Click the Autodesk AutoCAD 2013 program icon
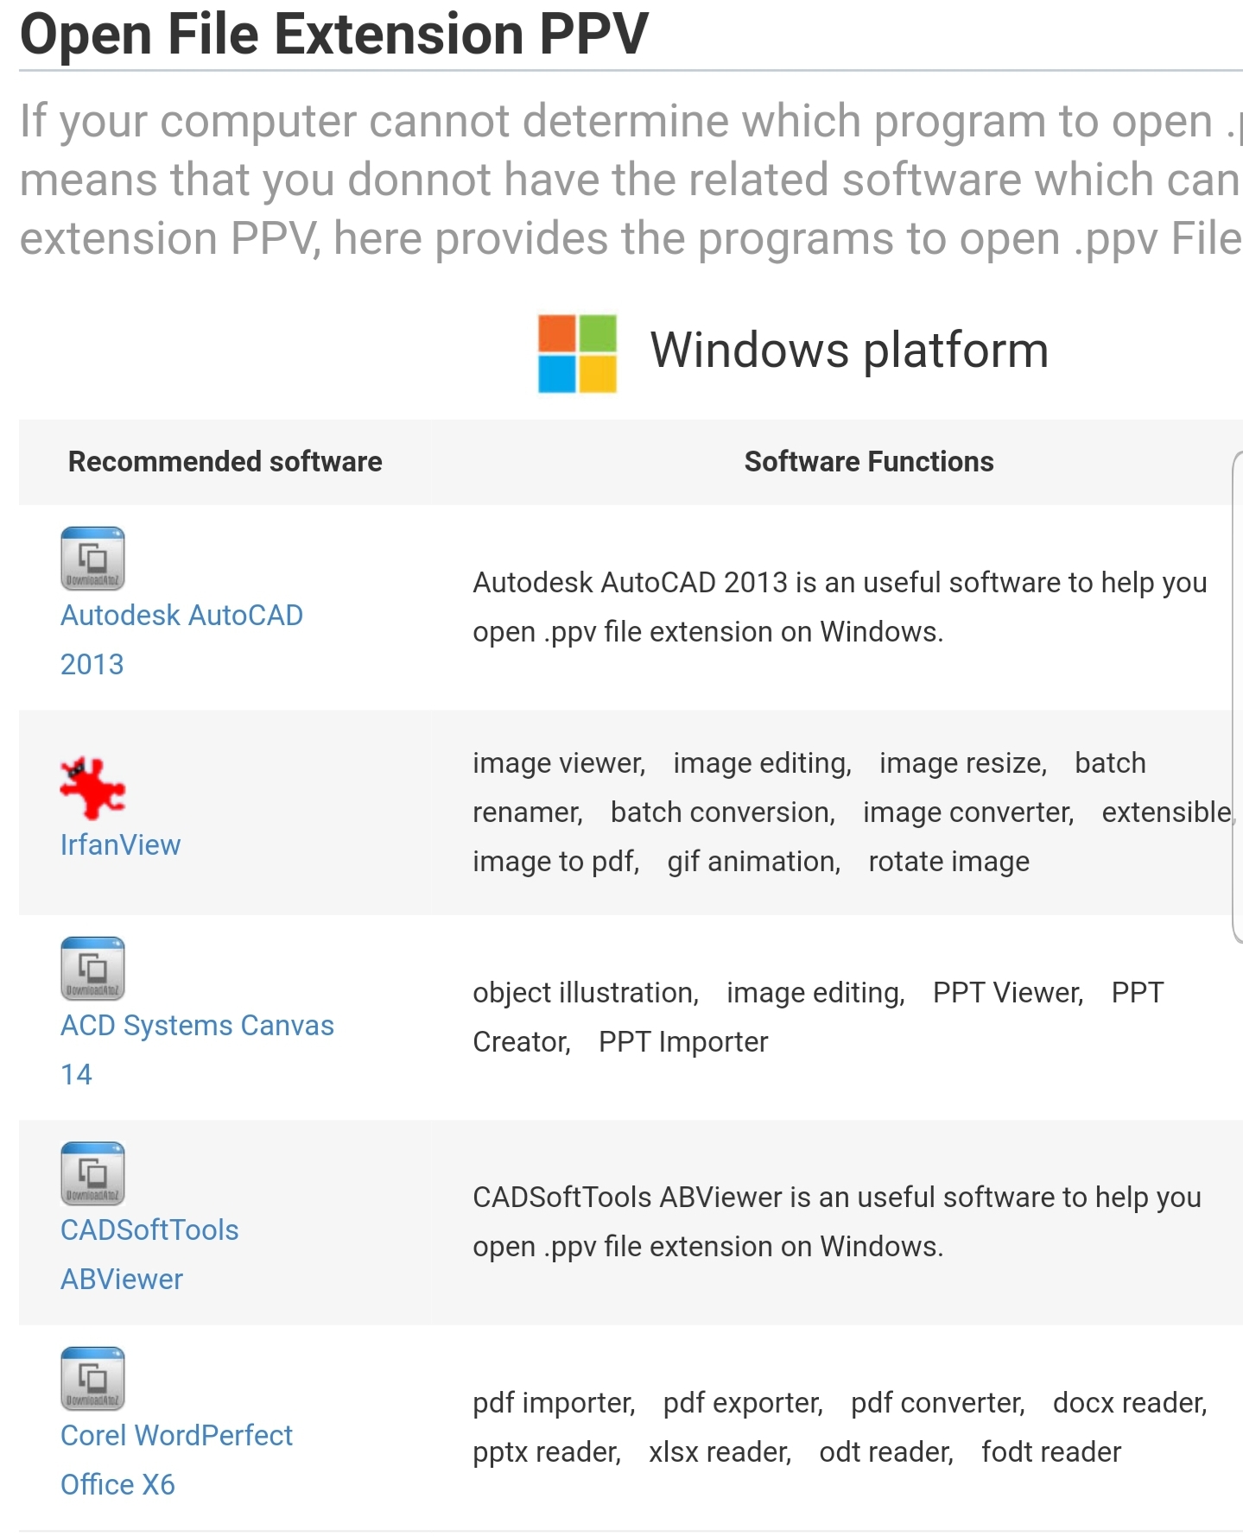This screenshot has height=1536, width=1243. [x=92, y=559]
